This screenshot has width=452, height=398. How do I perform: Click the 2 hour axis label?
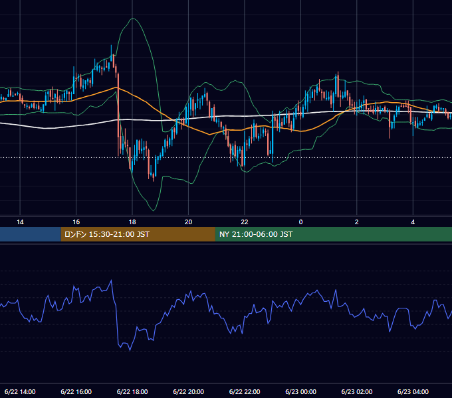(x=356, y=222)
